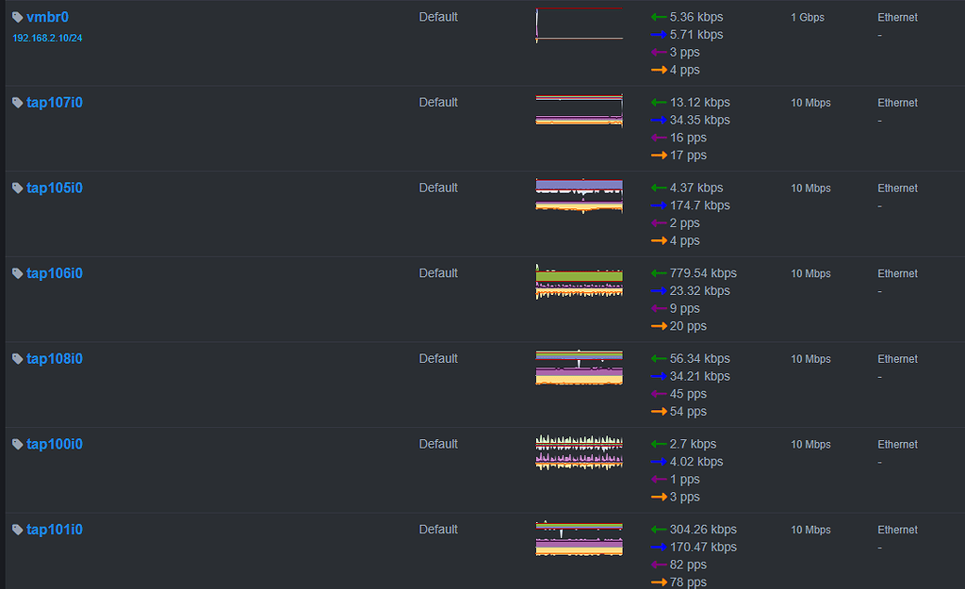Click the Default label in tap107i0 row
The height and width of the screenshot is (589, 965).
(437, 102)
